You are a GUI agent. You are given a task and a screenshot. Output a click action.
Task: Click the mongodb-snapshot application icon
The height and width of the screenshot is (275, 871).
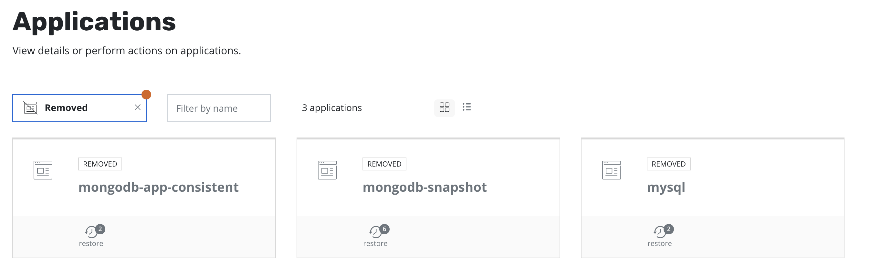click(327, 170)
